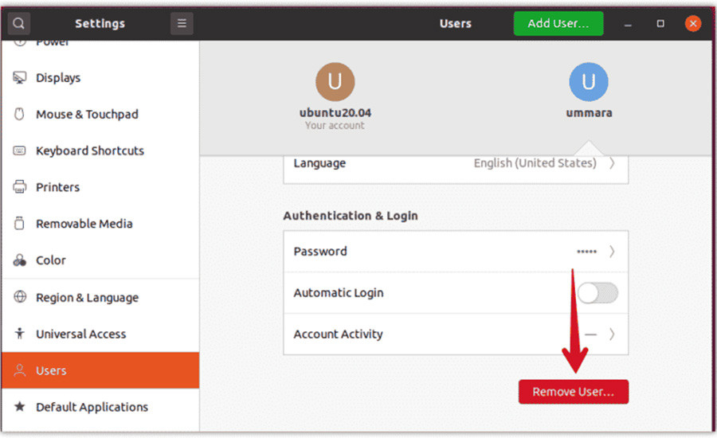Close the Settings window
This screenshot has height=438, width=717.
click(x=693, y=23)
